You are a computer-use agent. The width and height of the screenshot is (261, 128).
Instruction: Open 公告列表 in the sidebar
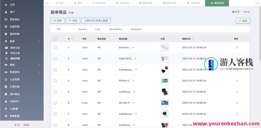[22, 79]
